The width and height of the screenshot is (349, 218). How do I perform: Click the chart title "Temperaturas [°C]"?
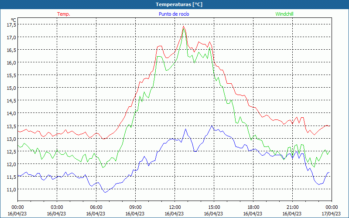pos(179,4)
